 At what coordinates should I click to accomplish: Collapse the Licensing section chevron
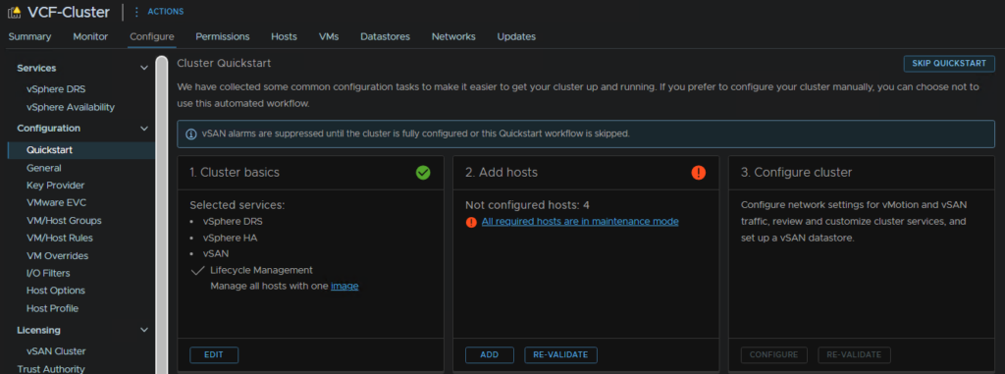(x=144, y=331)
